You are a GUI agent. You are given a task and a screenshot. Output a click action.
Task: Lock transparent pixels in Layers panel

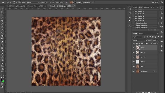(x=137, y=43)
